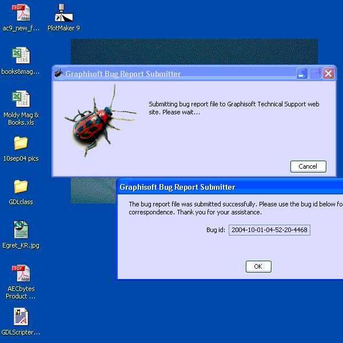Image resolution: width=343 pixels, height=343 pixels.
Task: Click 'bug report file was submitted successfully' text
Action: (x=236, y=208)
